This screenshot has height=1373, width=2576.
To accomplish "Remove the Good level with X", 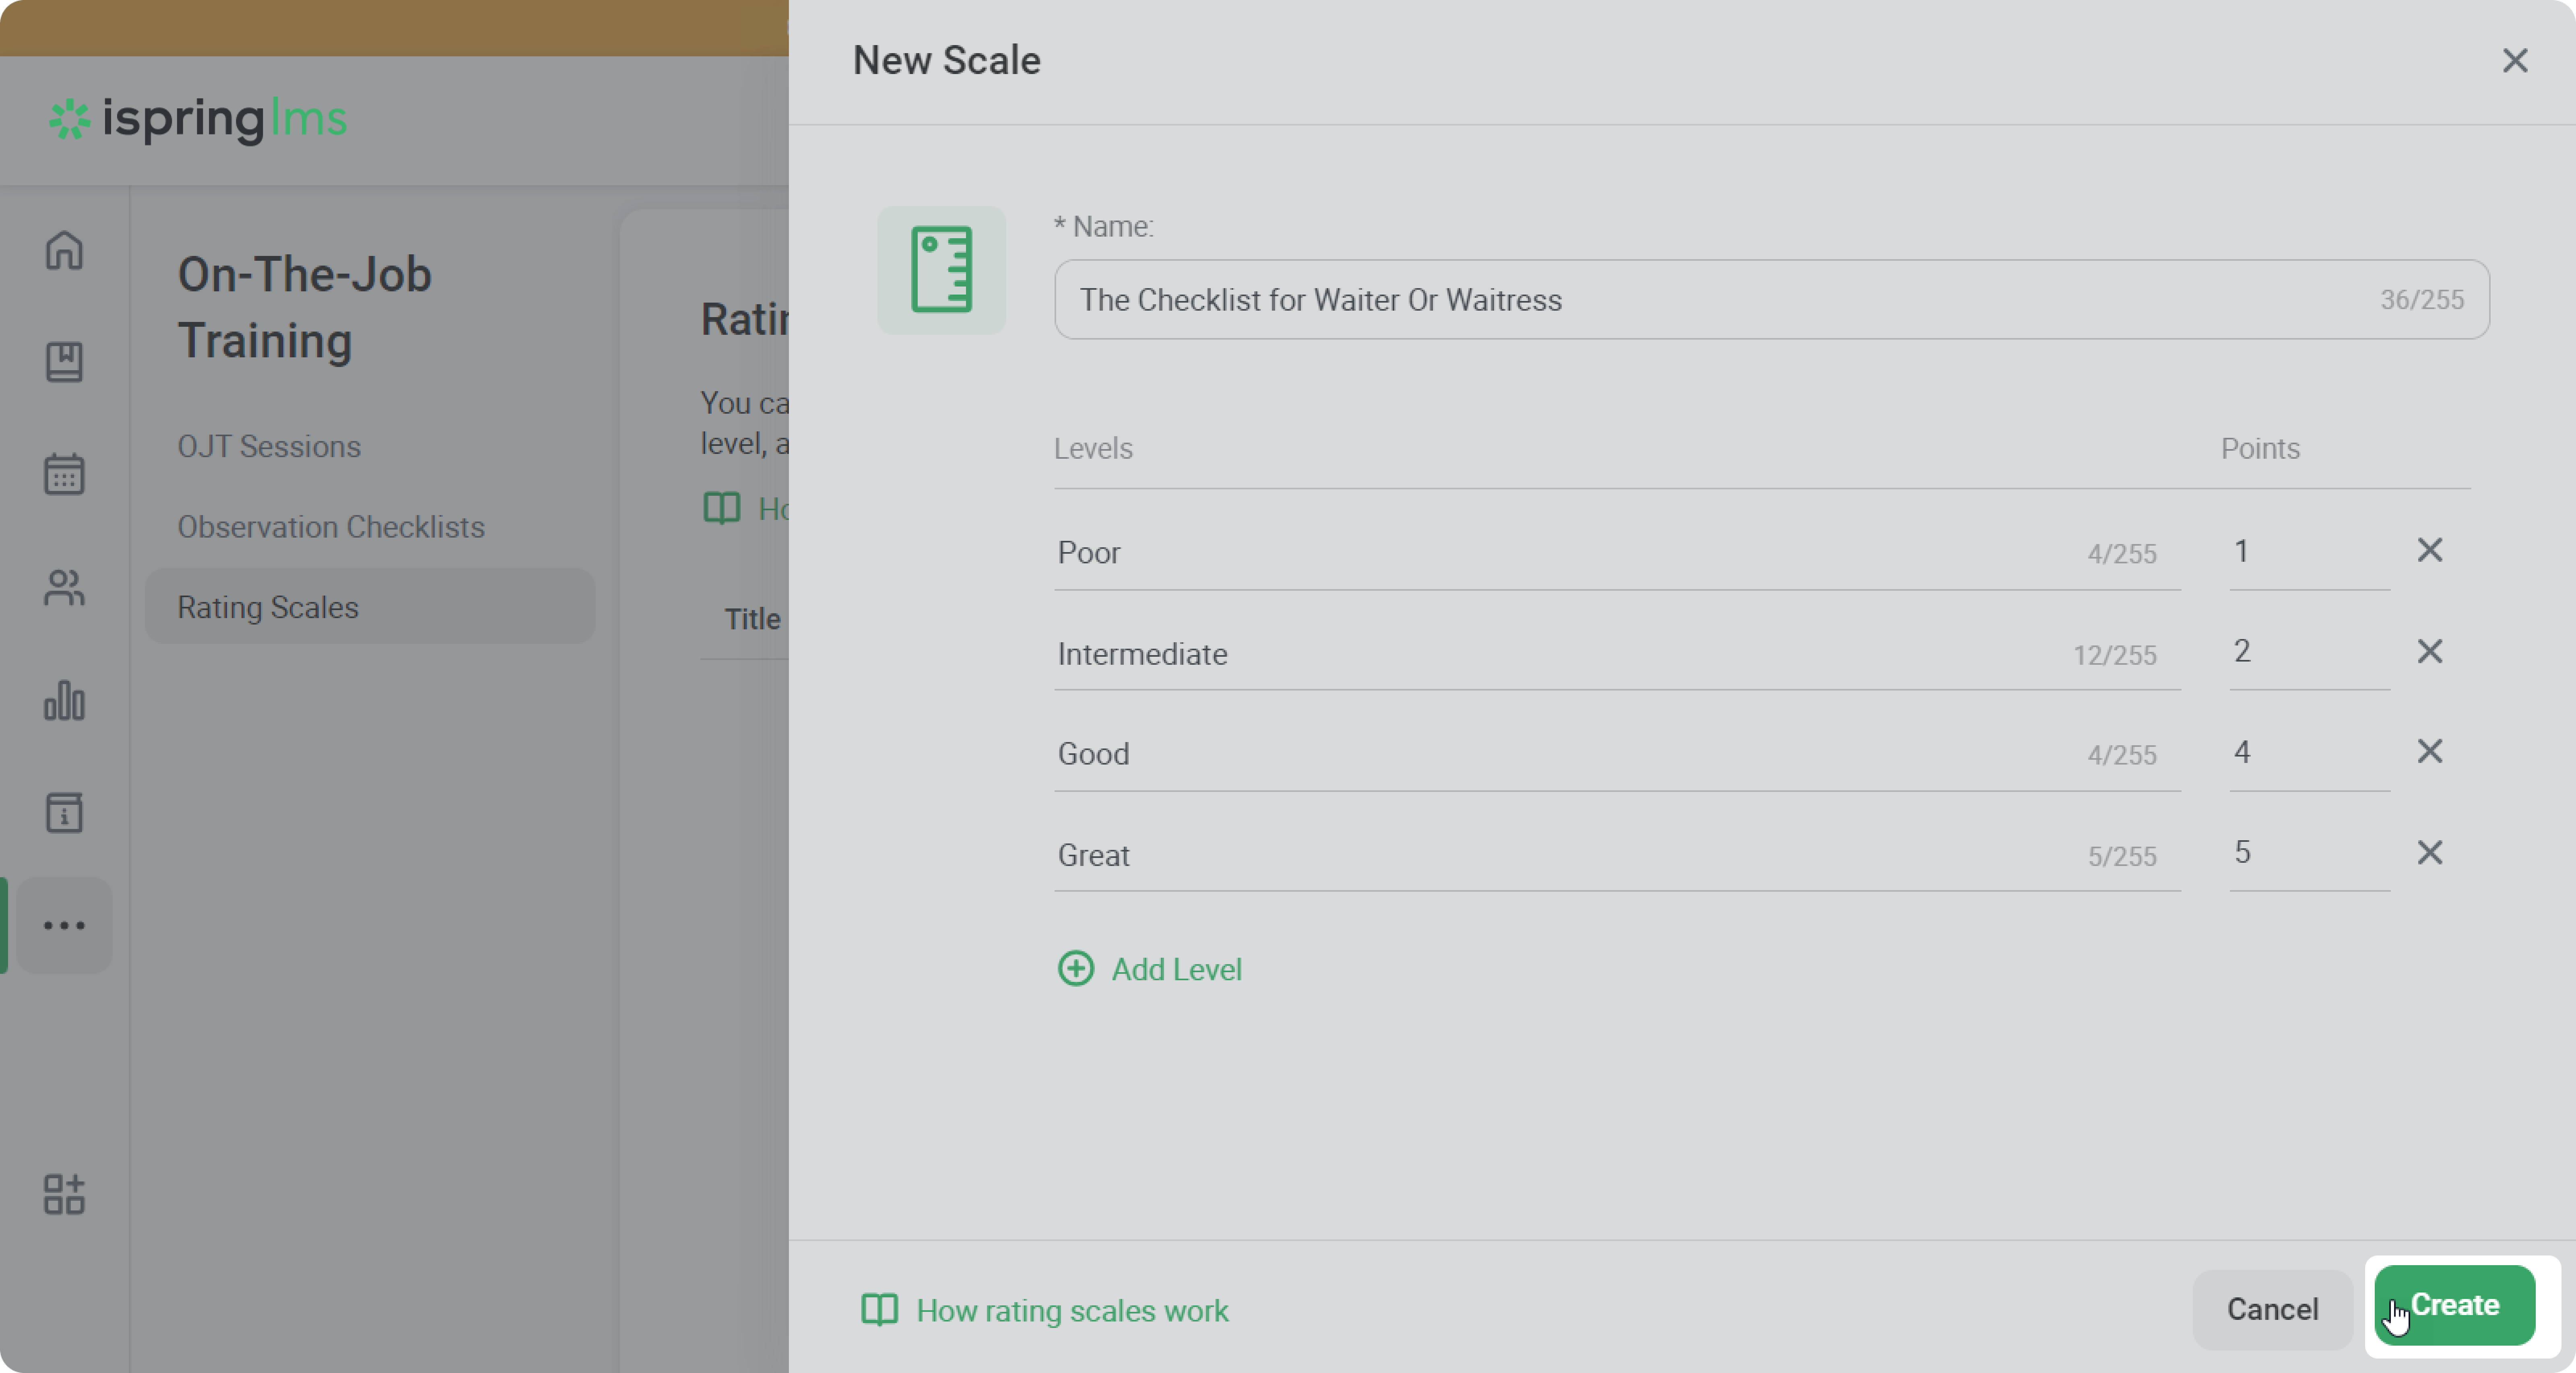I will 2429,751.
